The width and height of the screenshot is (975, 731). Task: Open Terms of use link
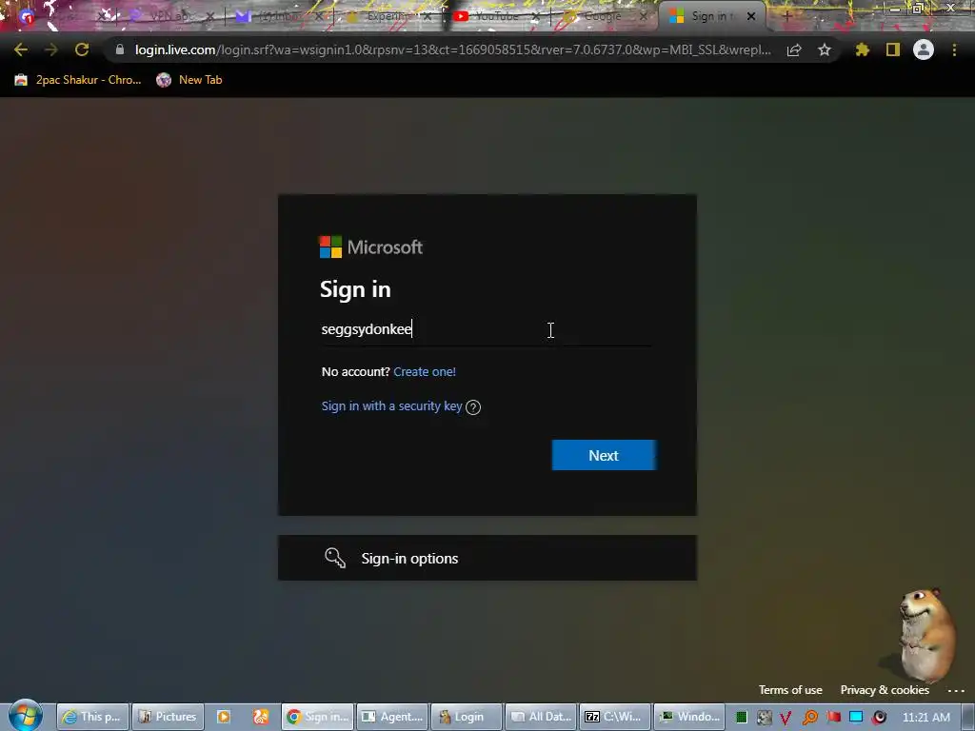790,690
